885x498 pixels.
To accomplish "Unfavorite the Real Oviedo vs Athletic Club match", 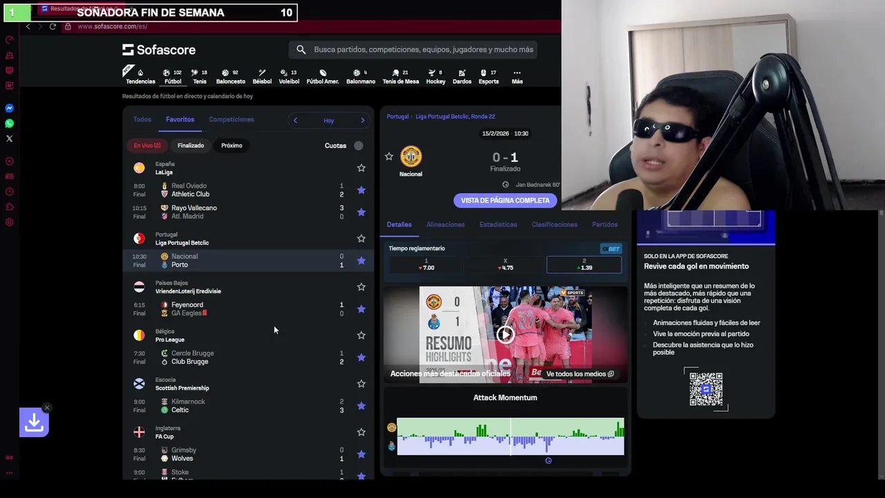I will pos(361,190).
